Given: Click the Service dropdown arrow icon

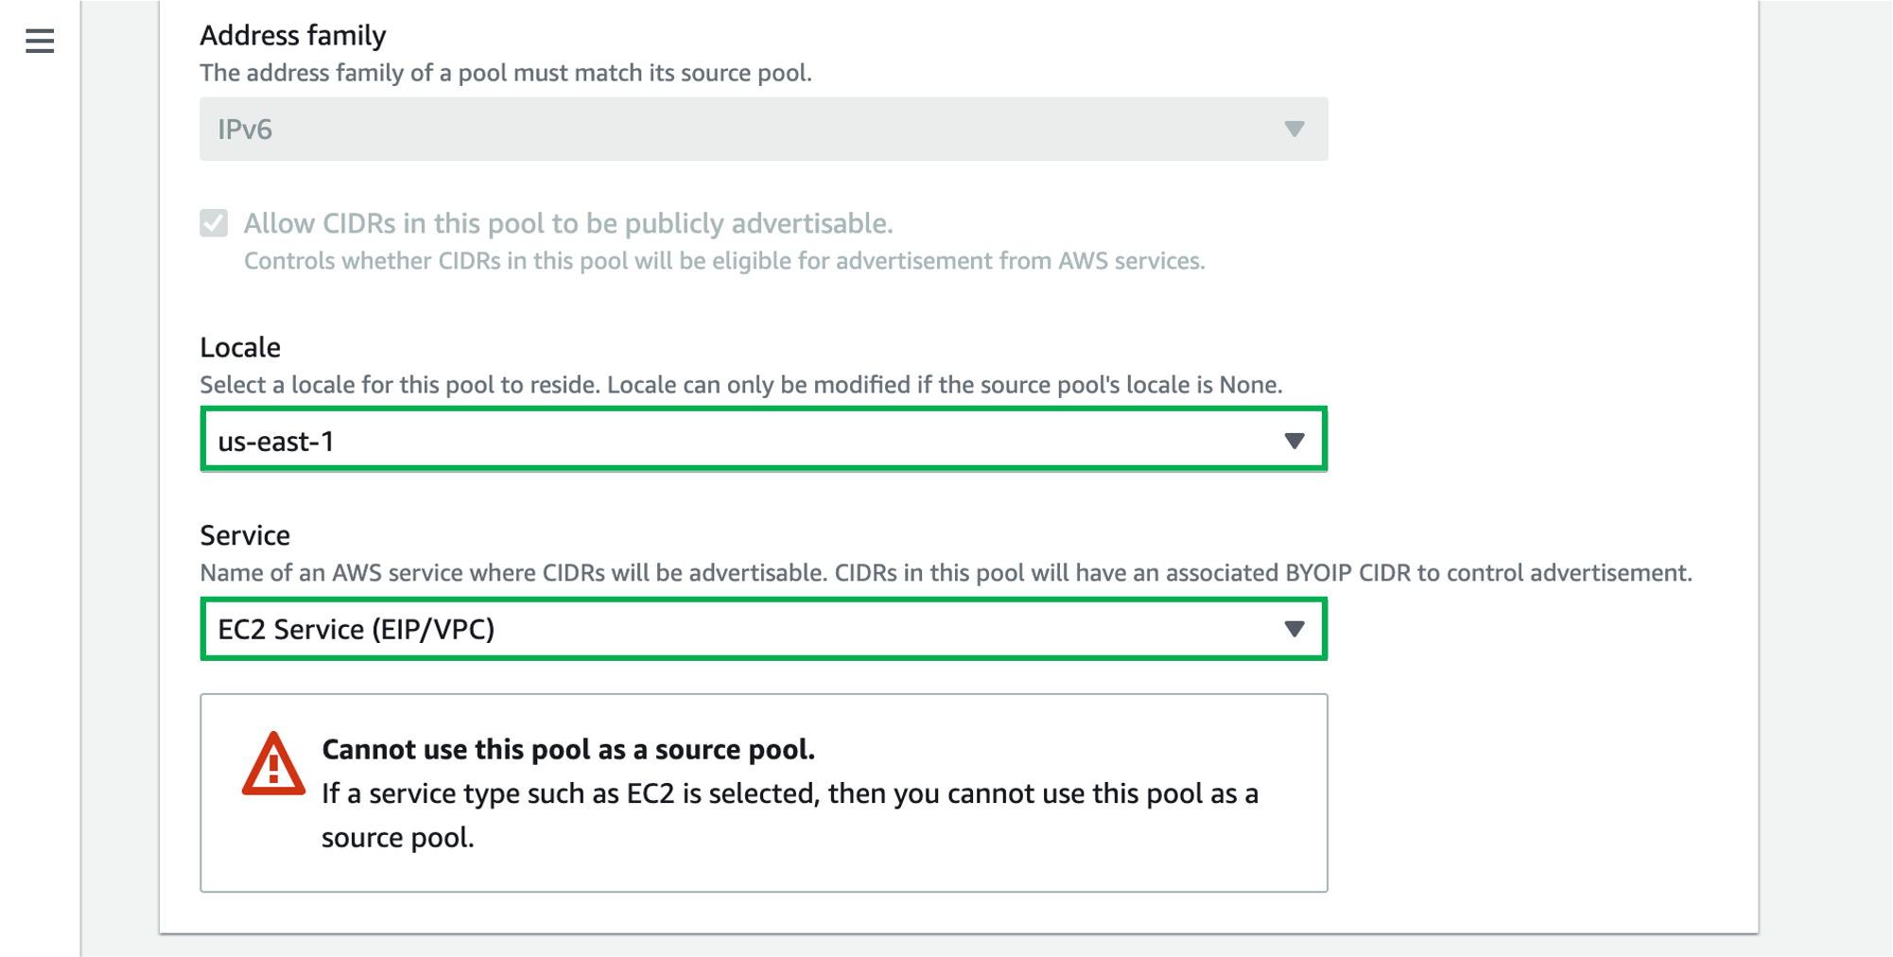Looking at the screenshot, I should coord(1294,629).
